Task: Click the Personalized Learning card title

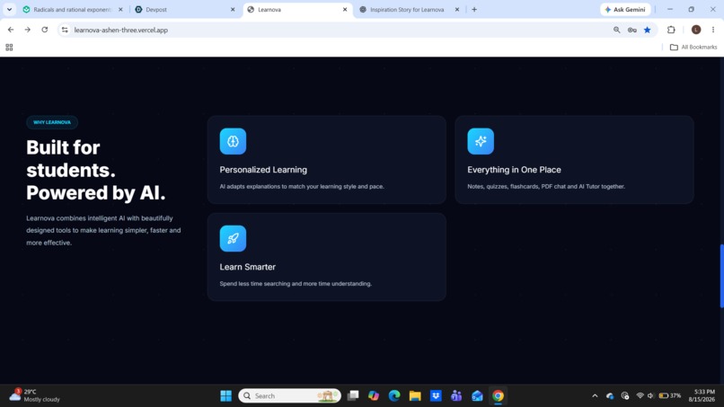Action: click(263, 170)
